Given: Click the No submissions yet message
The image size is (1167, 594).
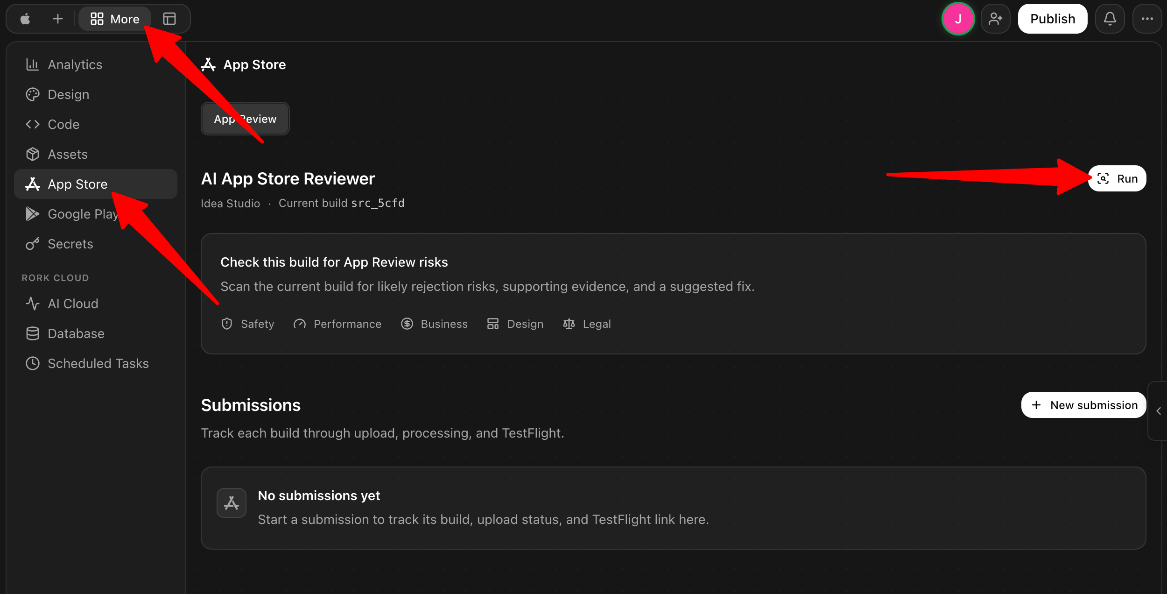Looking at the screenshot, I should tap(319, 495).
